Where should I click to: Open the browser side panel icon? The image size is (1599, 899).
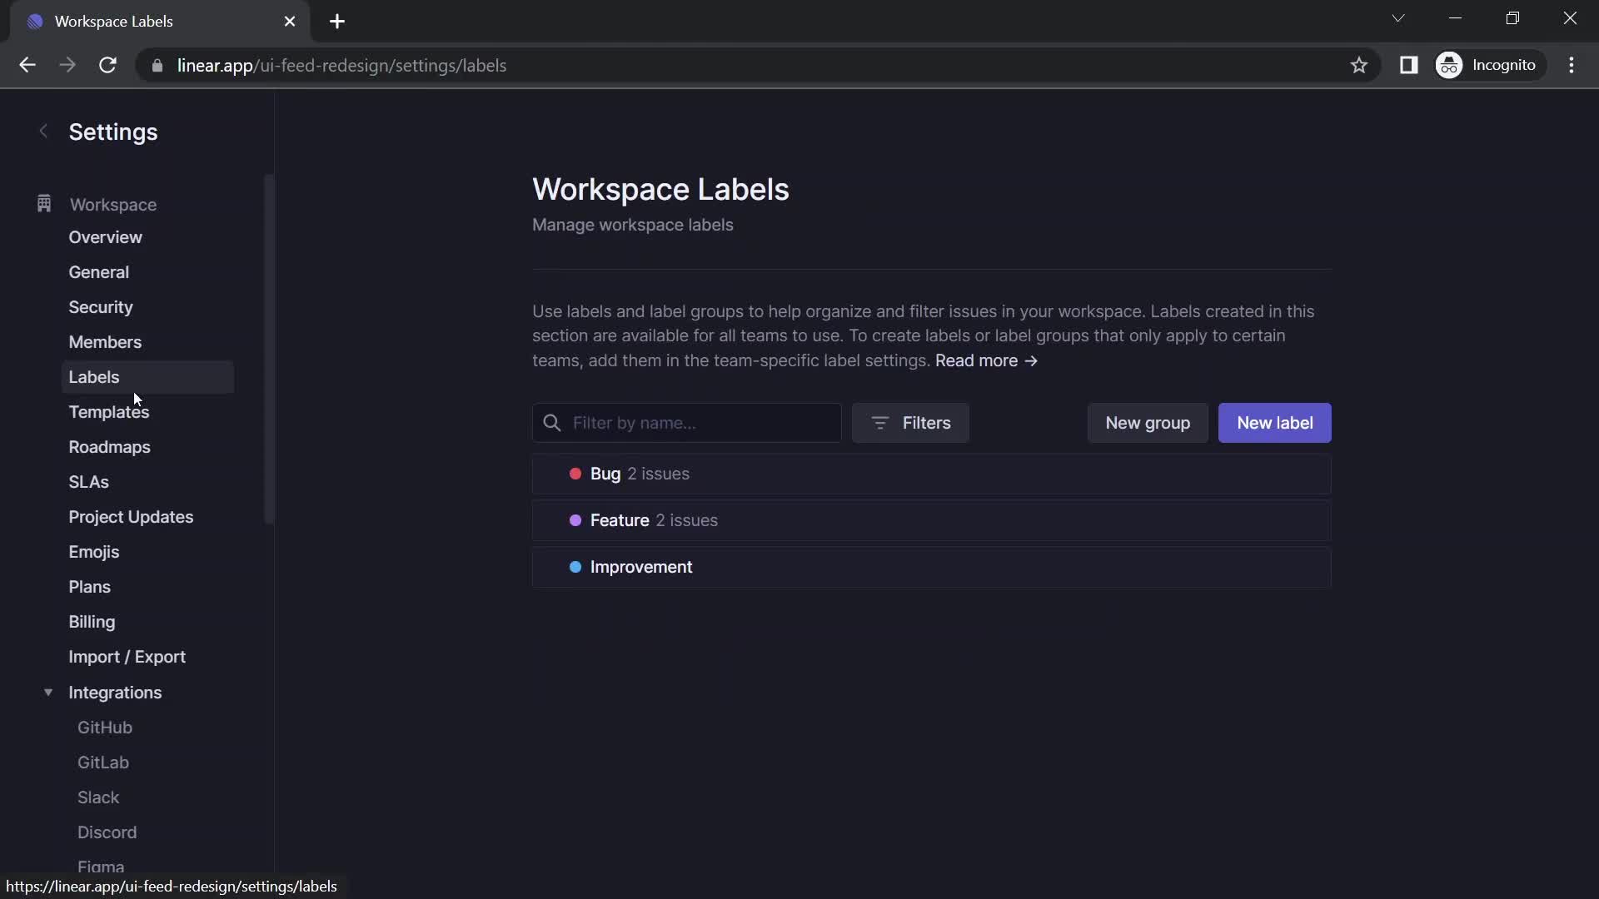pos(1408,65)
